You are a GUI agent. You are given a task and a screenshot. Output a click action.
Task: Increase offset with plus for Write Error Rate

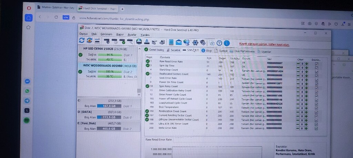click(x=306, y=129)
